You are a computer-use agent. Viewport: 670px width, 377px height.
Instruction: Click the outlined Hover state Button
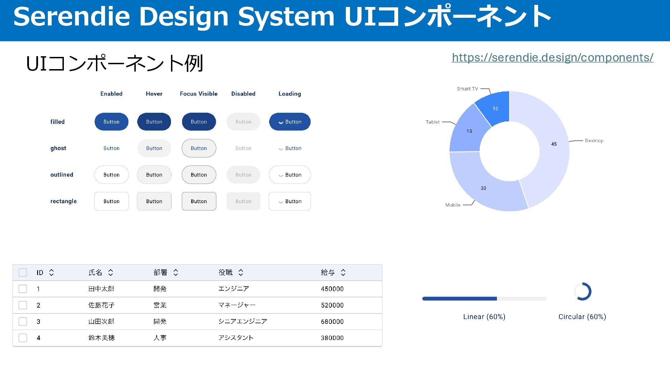coord(154,175)
